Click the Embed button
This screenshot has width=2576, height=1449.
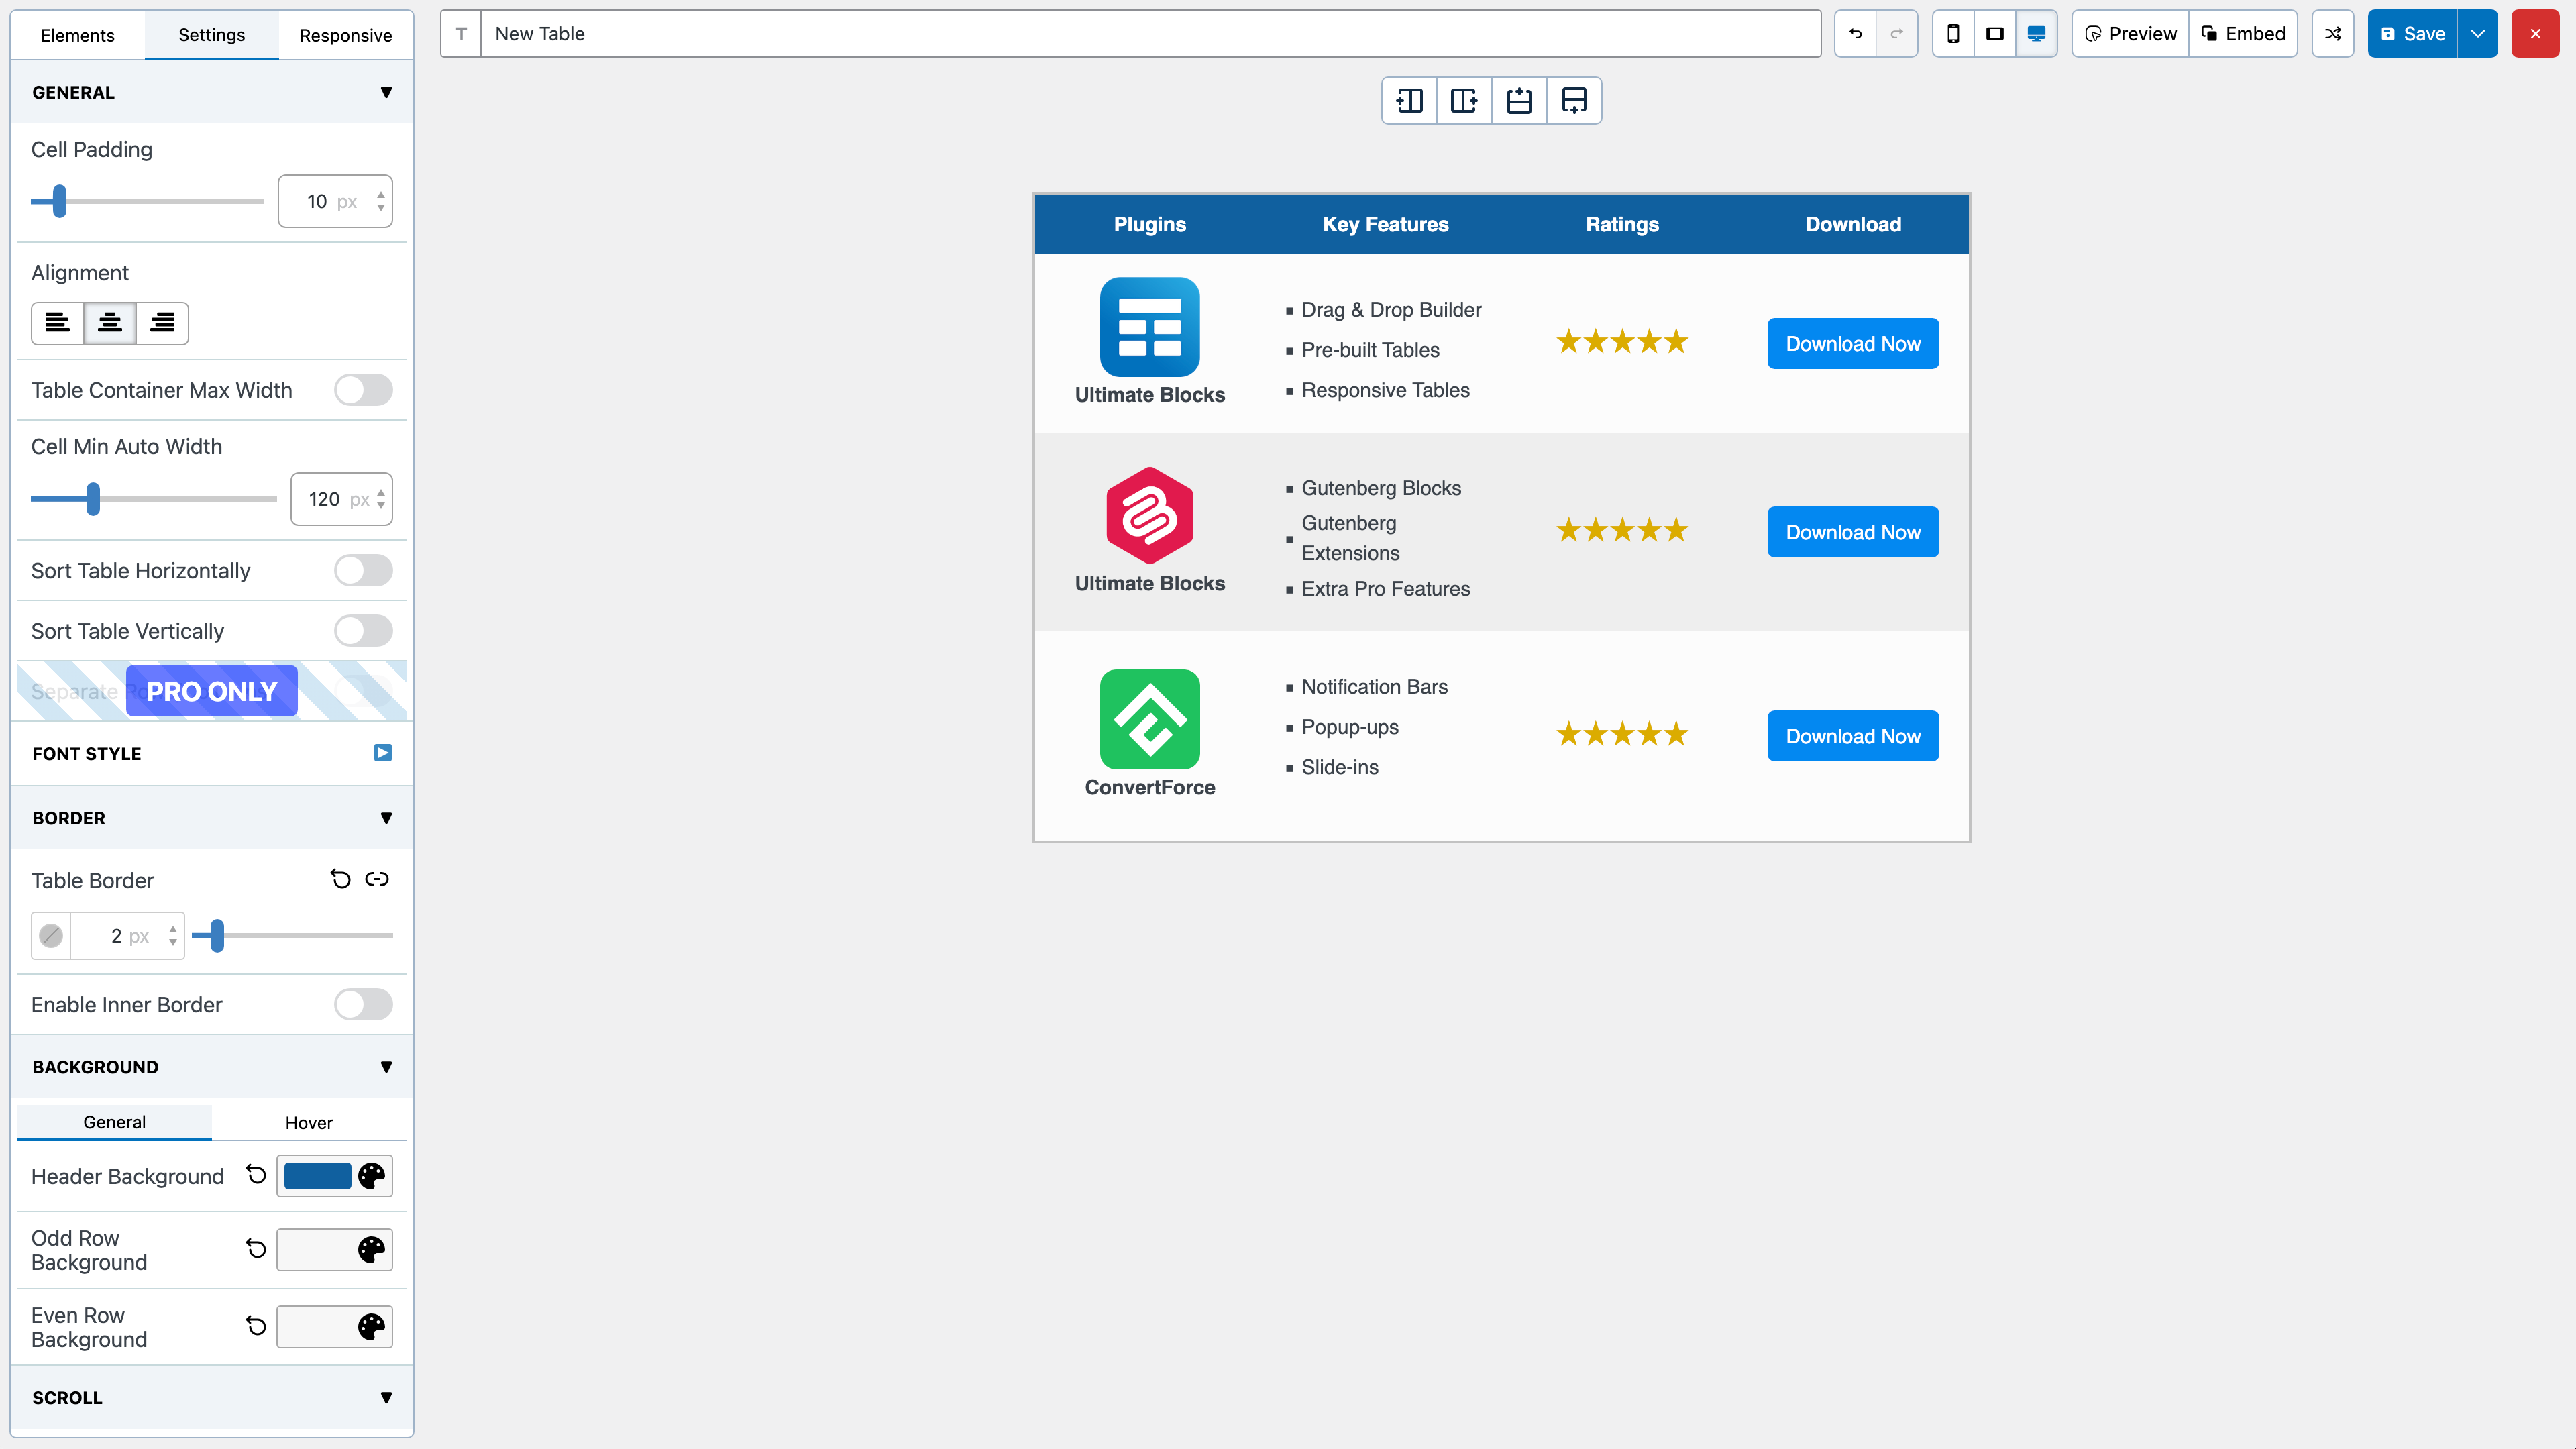click(2243, 34)
